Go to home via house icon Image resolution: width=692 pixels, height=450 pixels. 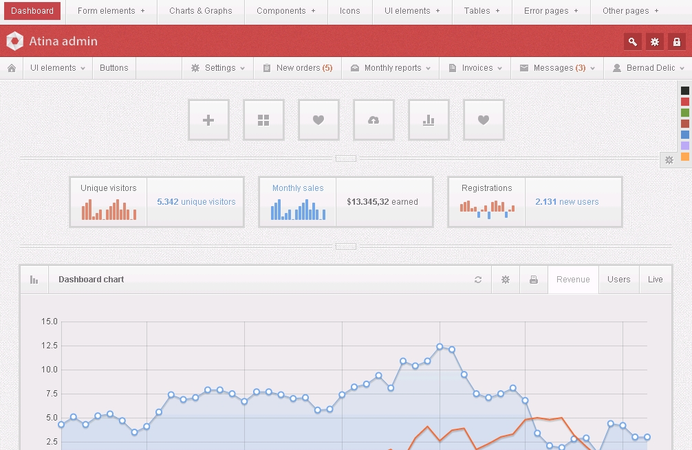click(12, 68)
